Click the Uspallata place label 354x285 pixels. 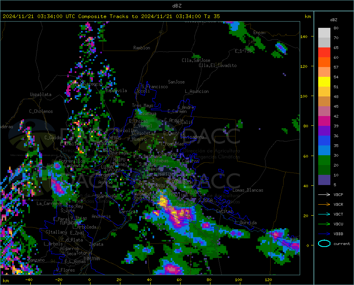pos(41,94)
